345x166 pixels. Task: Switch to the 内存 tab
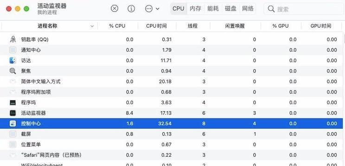[x=196, y=8]
